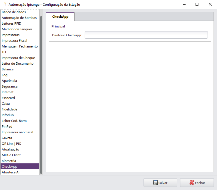Screen dimensions: 217x190
Task: Open Abastece Aí settings
Action: [20, 172]
